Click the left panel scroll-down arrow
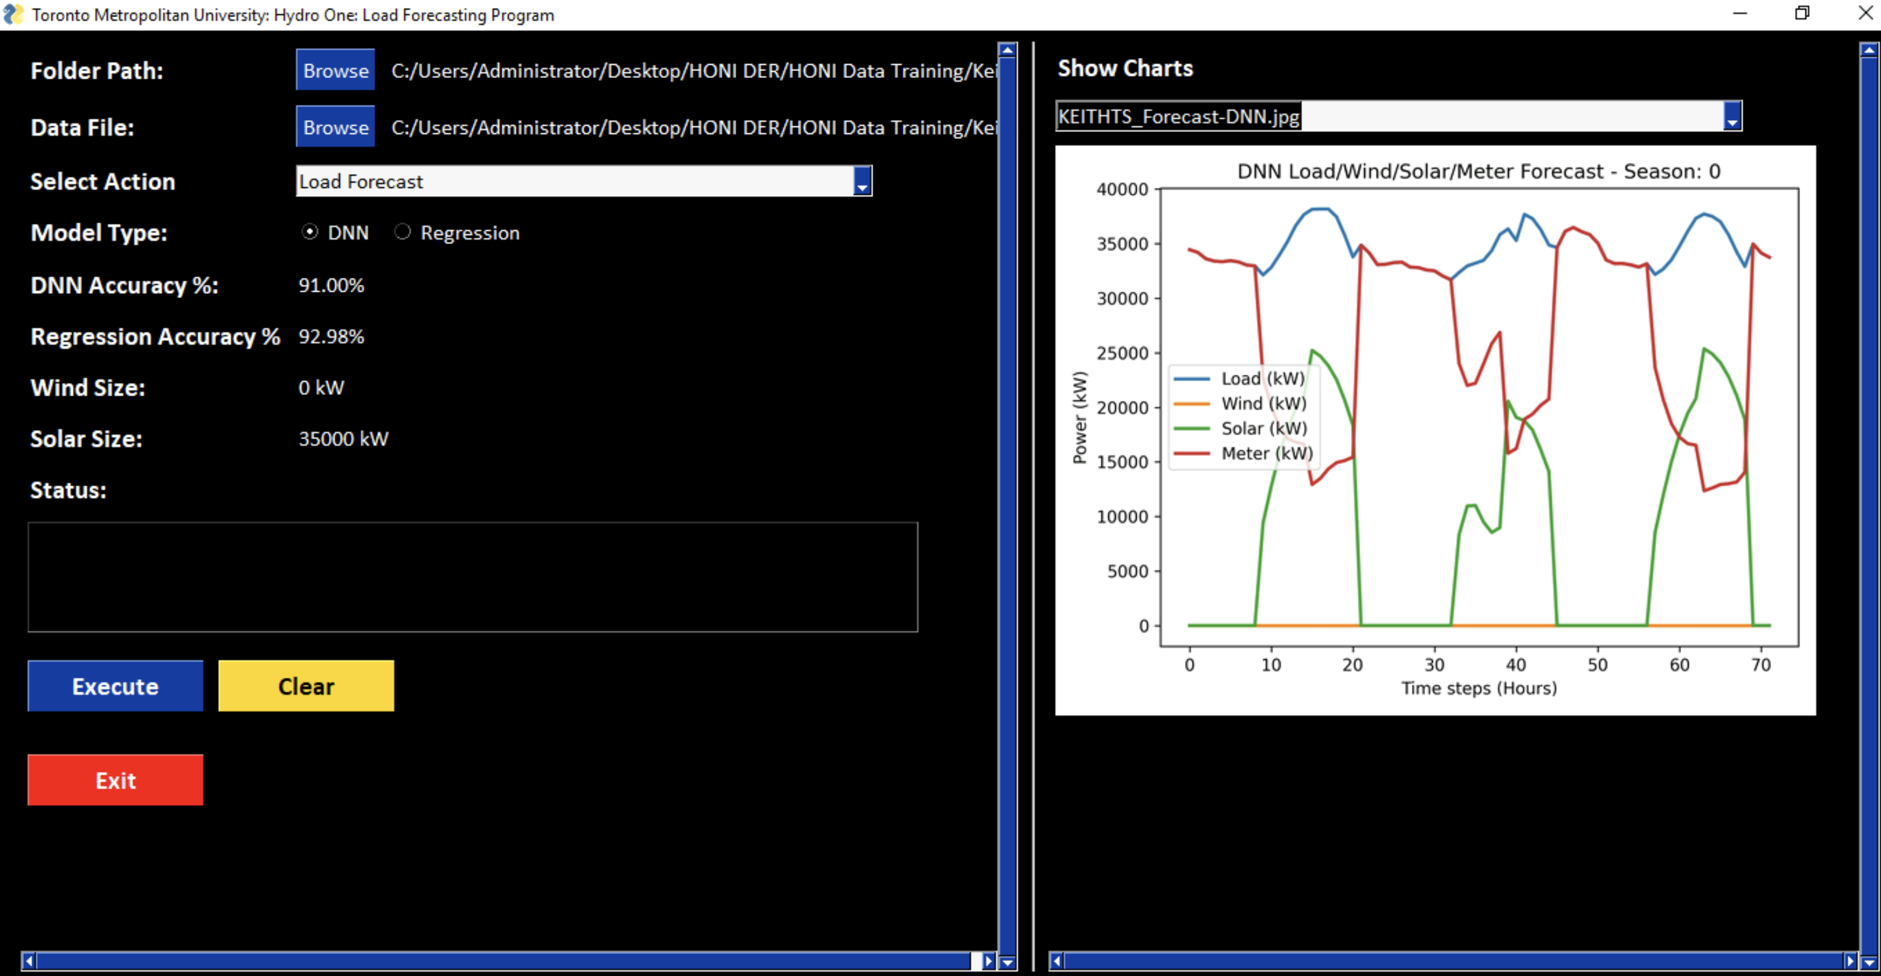The height and width of the screenshot is (976, 1881). tap(1007, 962)
